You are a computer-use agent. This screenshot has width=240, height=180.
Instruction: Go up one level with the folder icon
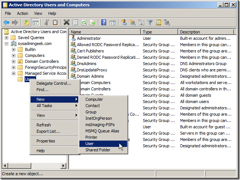26,23
